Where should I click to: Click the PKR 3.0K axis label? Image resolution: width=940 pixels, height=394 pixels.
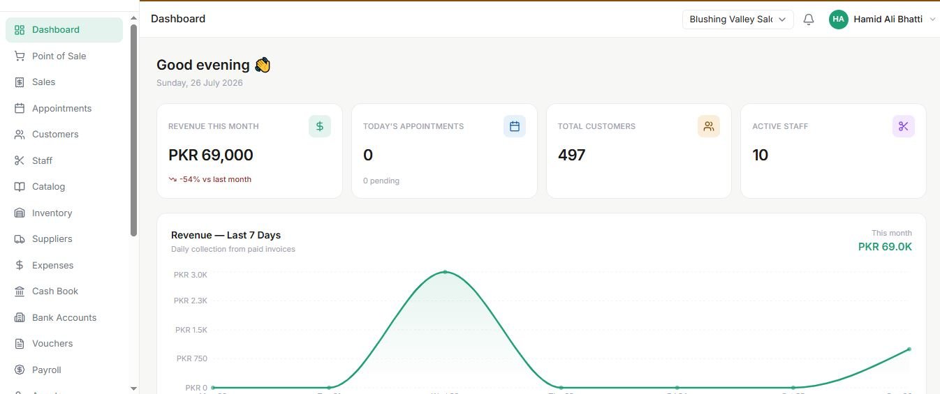click(x=191, y=275)
